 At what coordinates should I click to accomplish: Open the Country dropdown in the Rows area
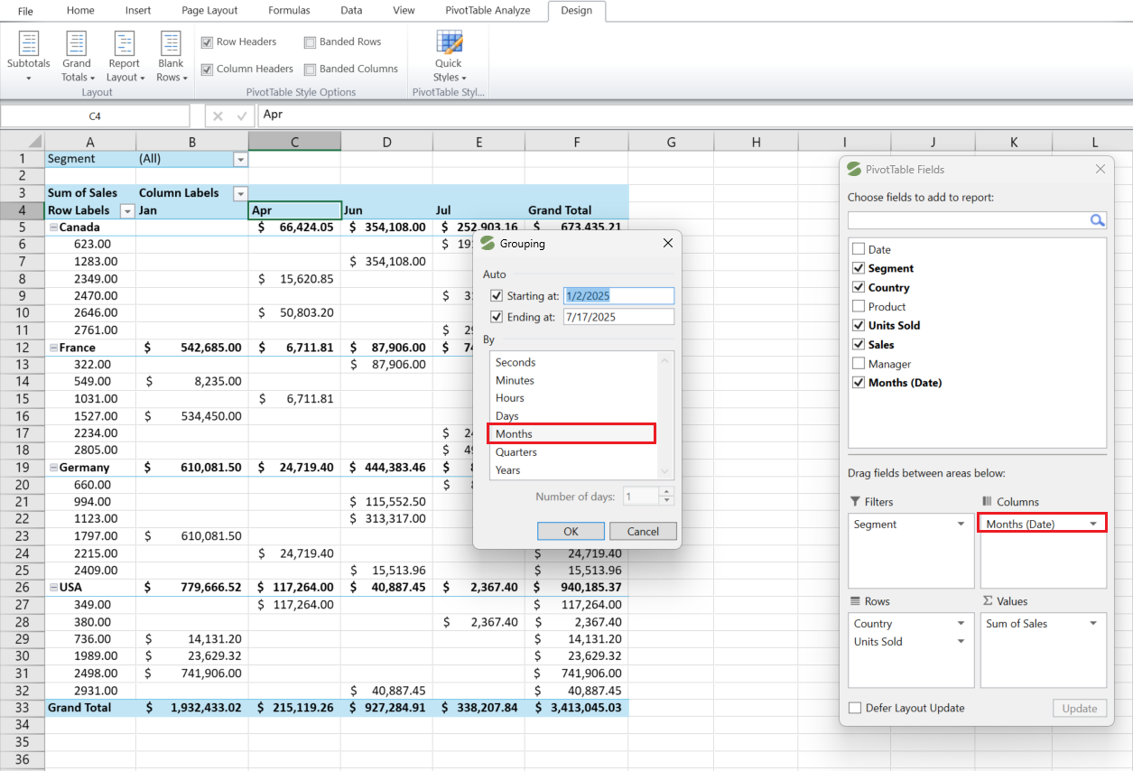coord(961,624)
